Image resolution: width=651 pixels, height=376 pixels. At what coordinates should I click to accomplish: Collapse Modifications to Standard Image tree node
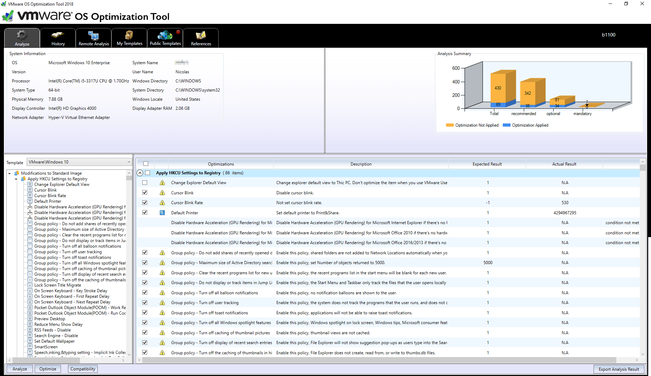click(x=9, y=173)
